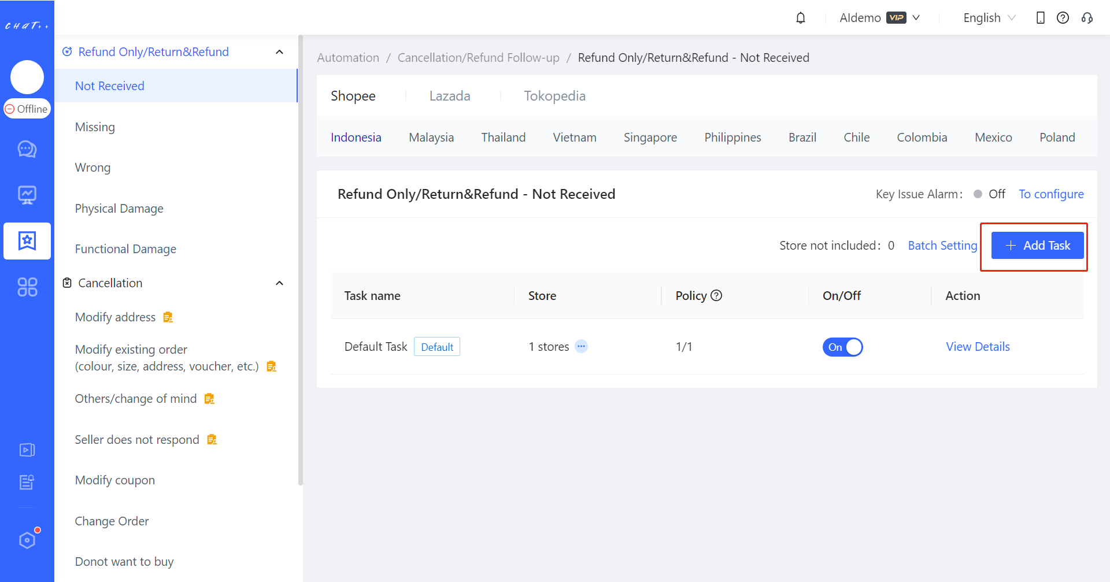
Task: Collapse the Refund Only/Return&Refund section chevron
Action: (279, 52)
